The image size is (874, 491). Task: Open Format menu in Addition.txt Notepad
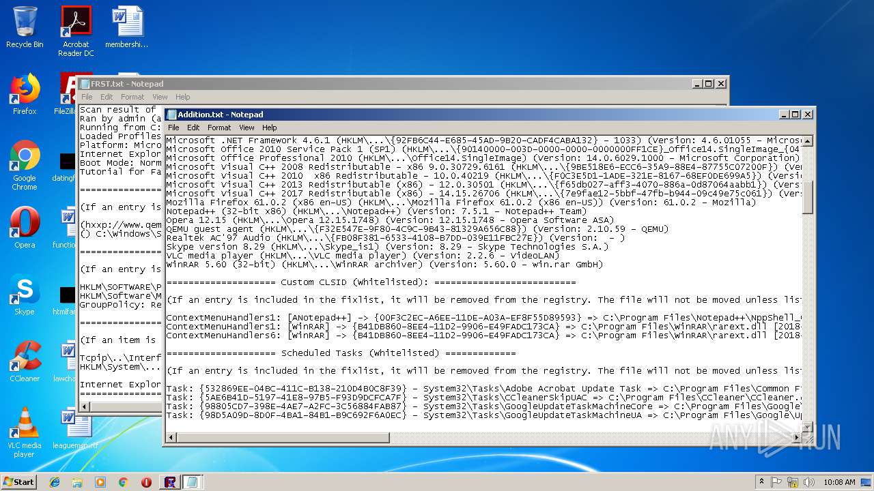219,128
